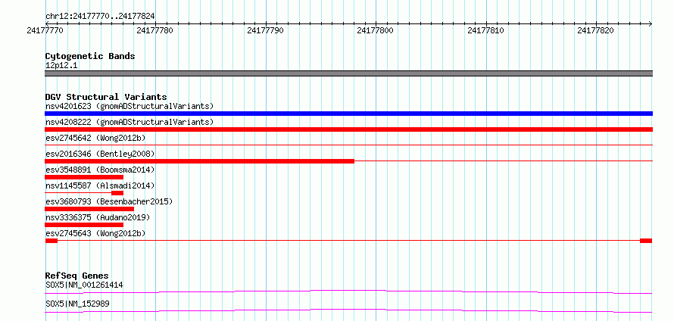Image resolution: width=674 pixels, height=321 pixels.
Task: Click the chr12:24177770..24177824 region label
Action: tap(100, 17)
